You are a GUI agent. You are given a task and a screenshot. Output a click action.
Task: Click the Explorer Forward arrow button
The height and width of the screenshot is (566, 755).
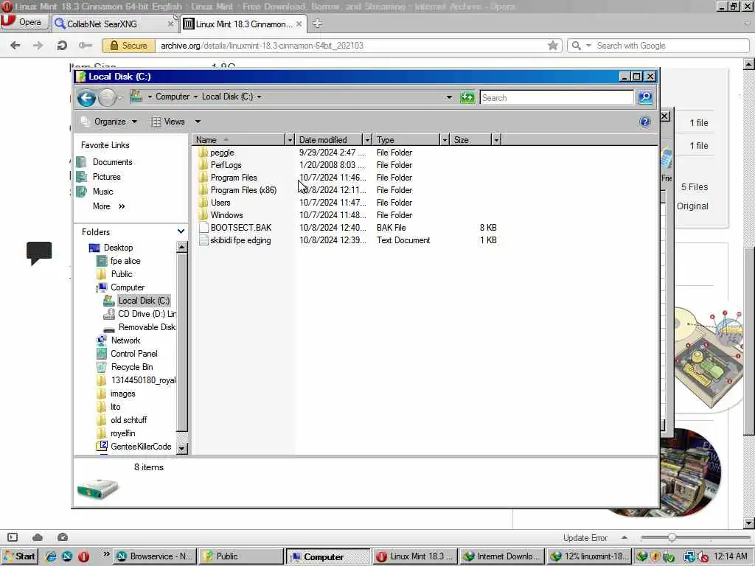pos(107,98)
